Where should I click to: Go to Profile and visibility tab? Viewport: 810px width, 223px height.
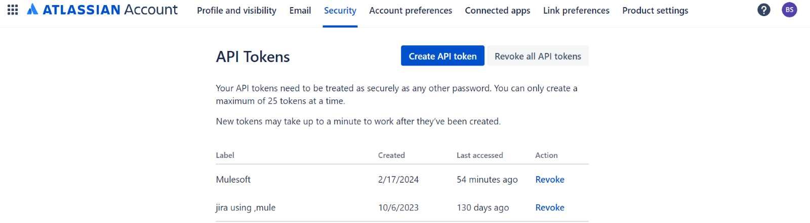point(236,11)
